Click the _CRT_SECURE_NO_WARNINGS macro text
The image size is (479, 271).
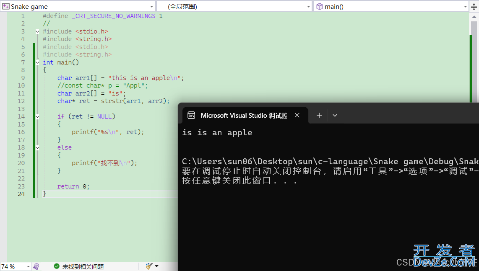pyautogui.click(x=114, y=16)
